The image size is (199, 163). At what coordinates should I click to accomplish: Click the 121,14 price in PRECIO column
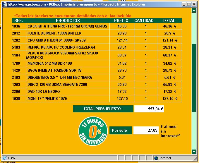(x=122, y=40)
